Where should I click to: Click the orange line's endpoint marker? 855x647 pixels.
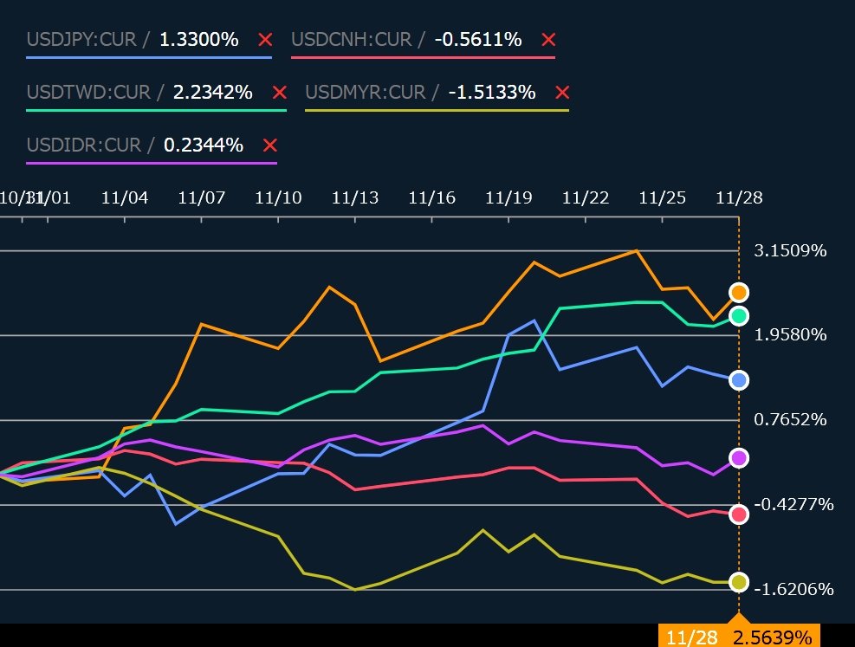[739, 292]
